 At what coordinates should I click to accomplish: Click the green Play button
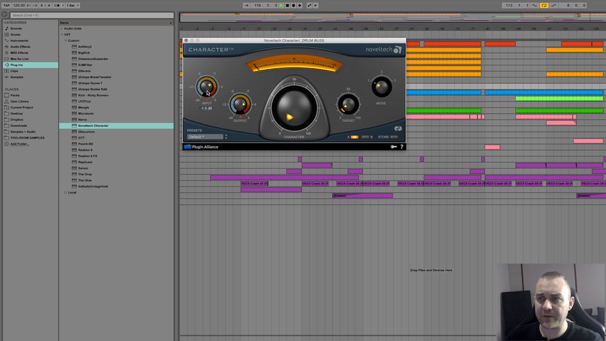(x=282, y=6)
